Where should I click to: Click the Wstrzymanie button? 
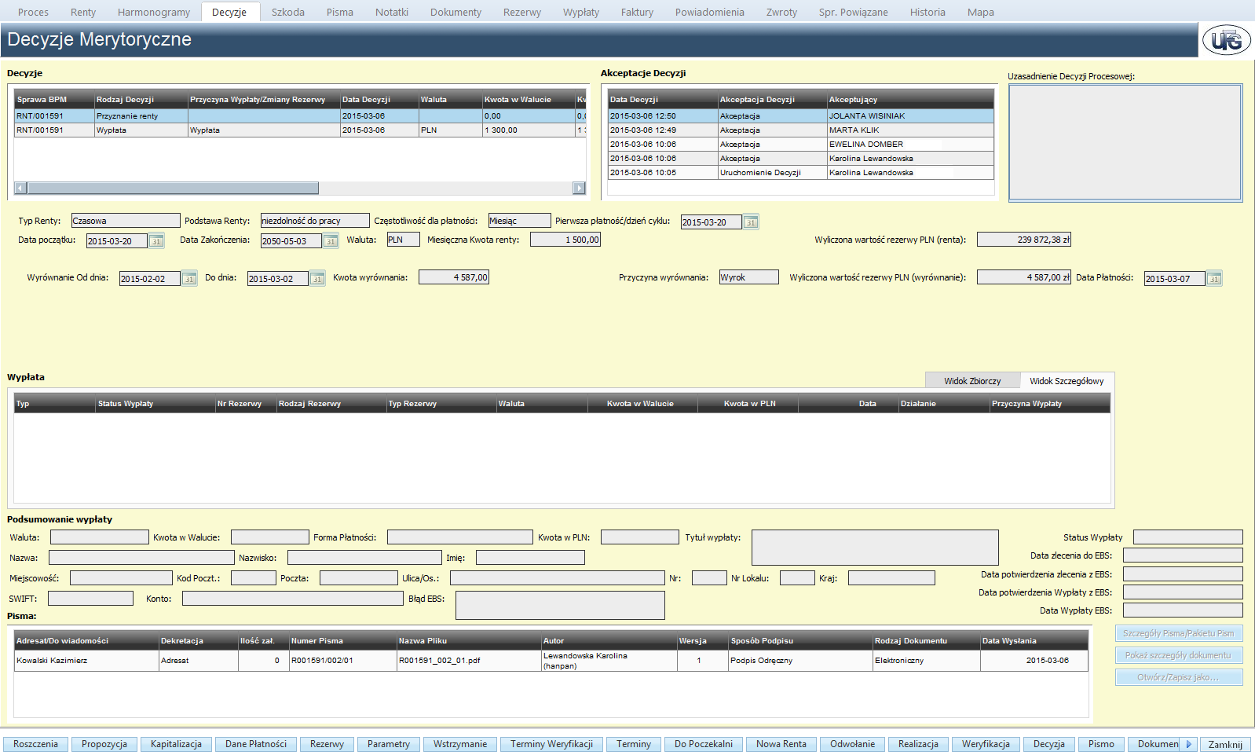pyautogui.click(x=460, y=744)
